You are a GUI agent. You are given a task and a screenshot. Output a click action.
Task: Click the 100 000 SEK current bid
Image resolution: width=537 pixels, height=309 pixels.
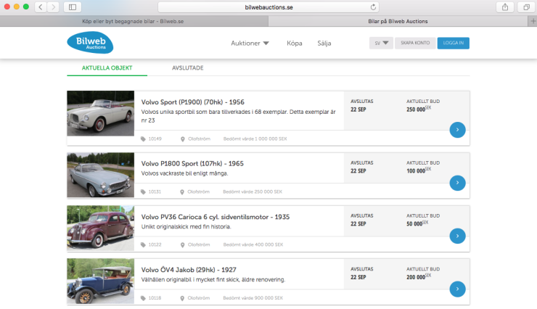(419, 170)
